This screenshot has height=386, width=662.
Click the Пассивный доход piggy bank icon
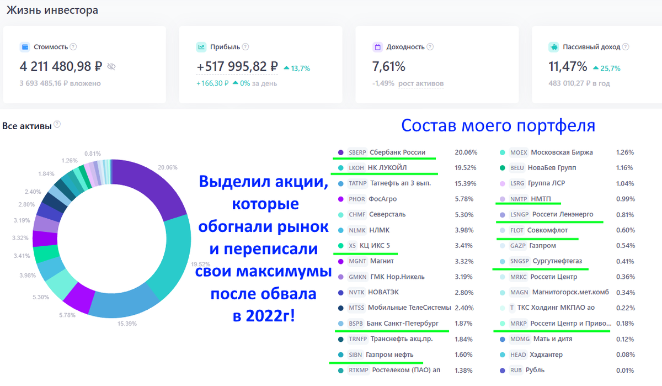tap(553, 47)
